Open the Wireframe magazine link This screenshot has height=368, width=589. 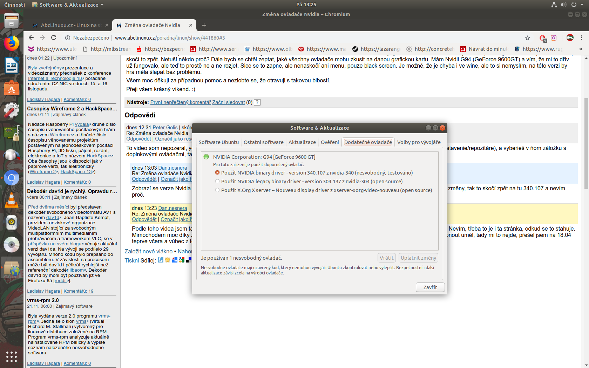click(61, 135)
